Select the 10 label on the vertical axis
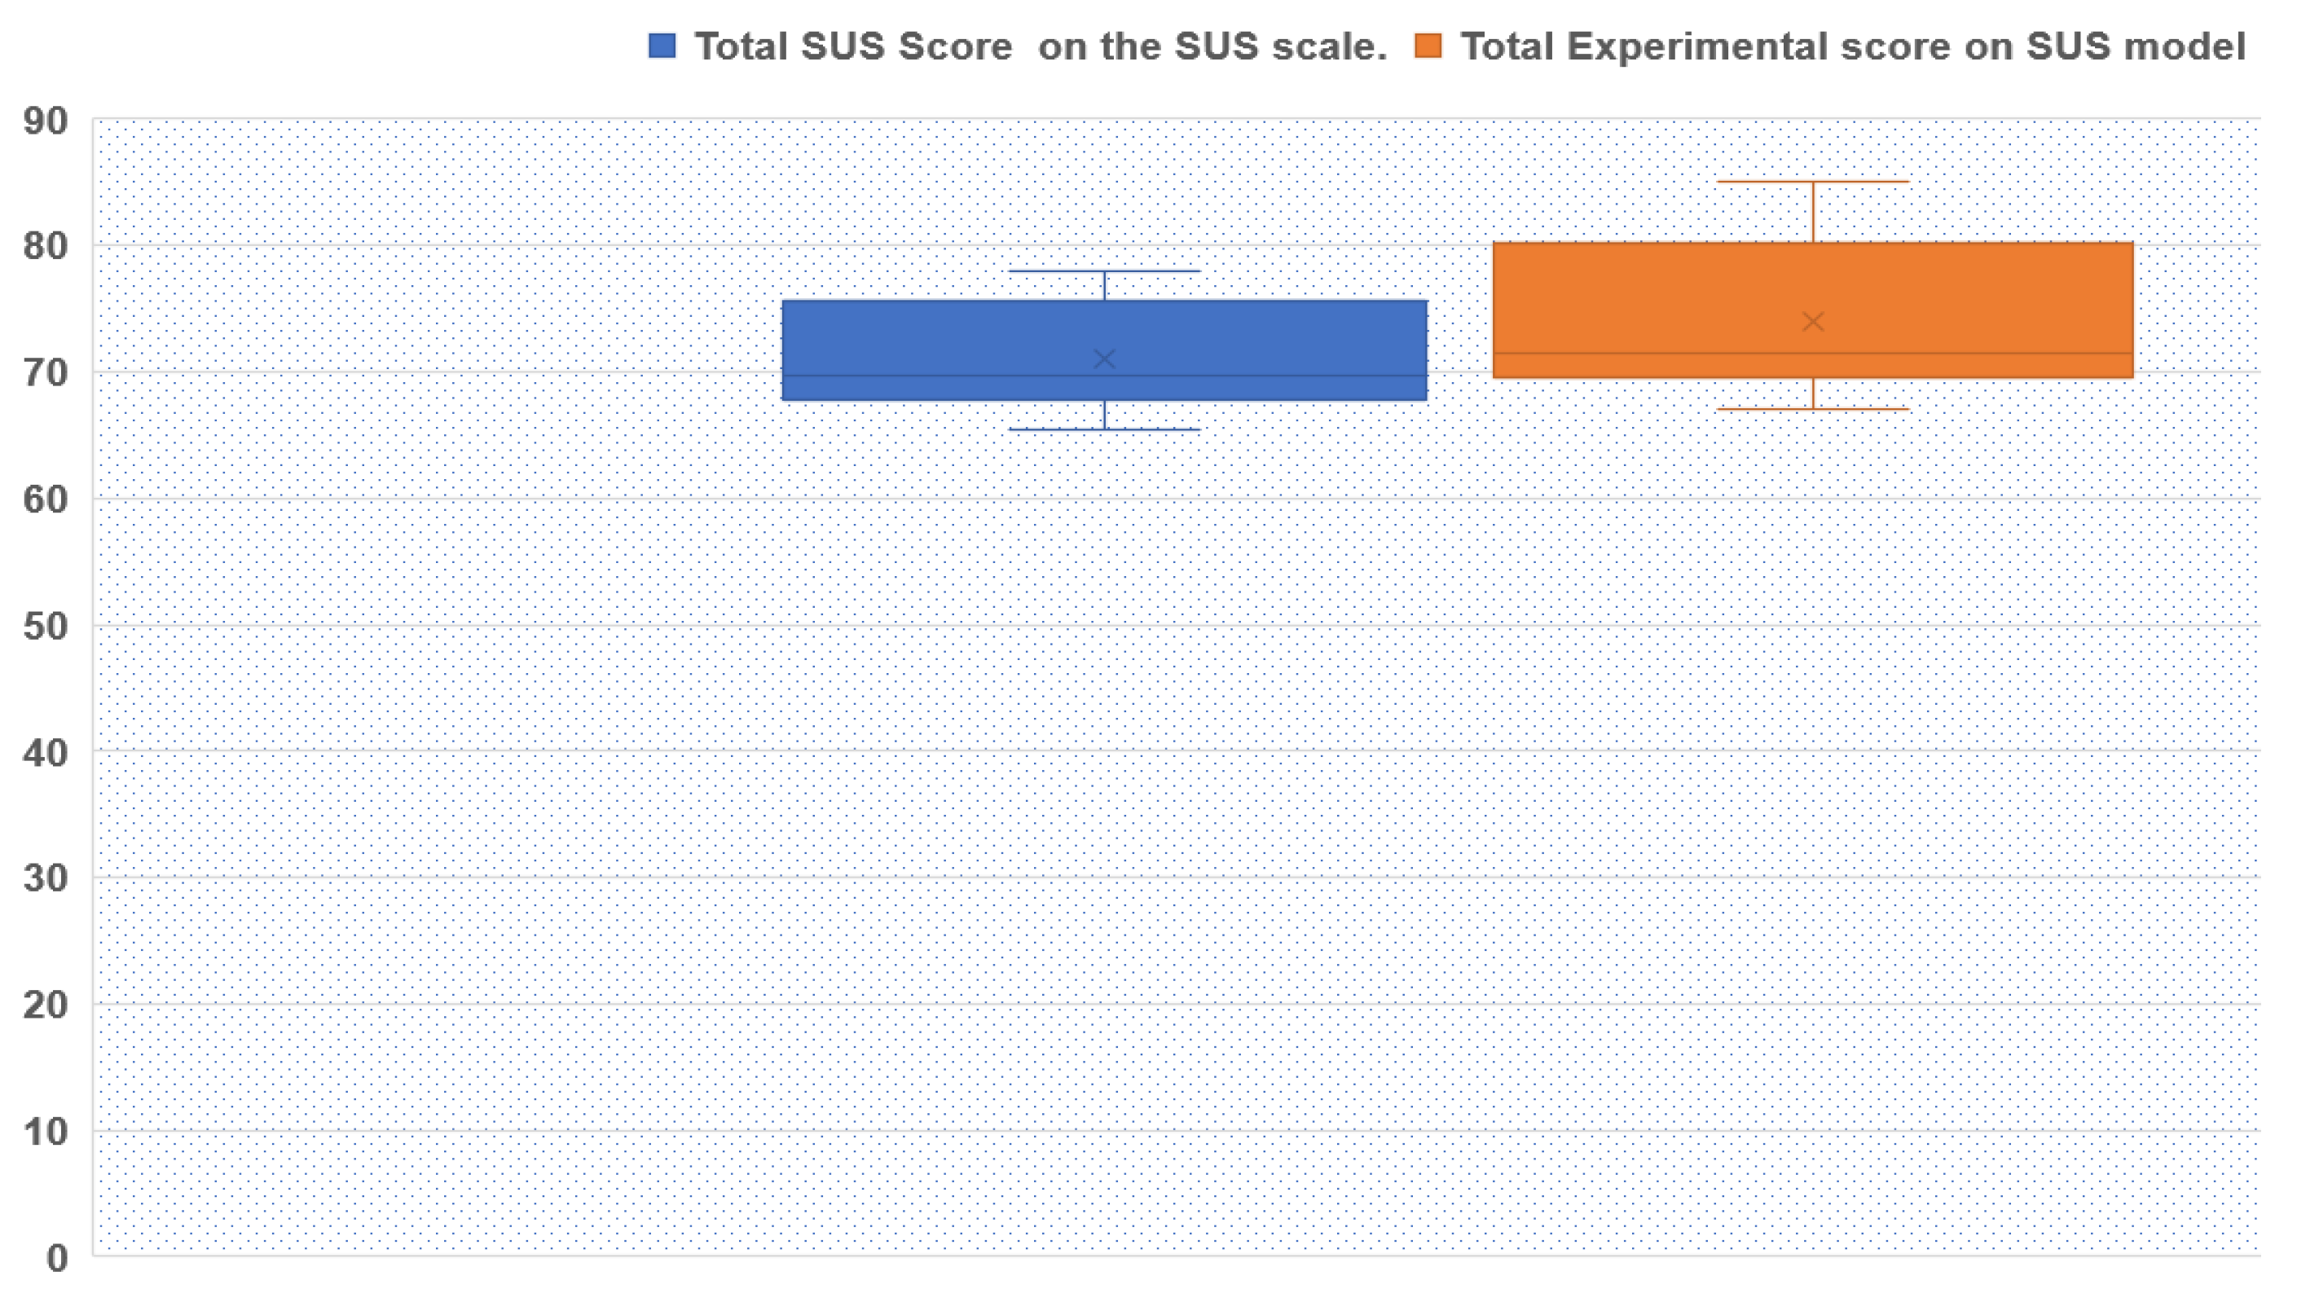 click(x=46, y=1132)
